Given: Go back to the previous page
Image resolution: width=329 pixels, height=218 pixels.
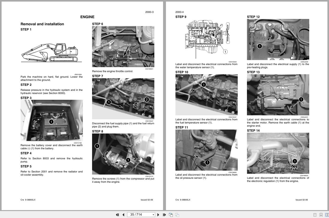Looking at the screenshot, I should [123, 215].
